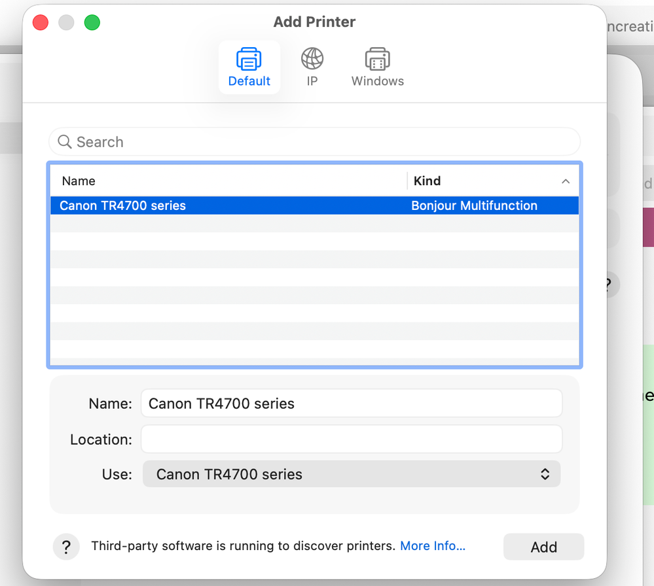Select the Default printer tab
The width and height of the screenshot is (654, 586).
(249, 67)
